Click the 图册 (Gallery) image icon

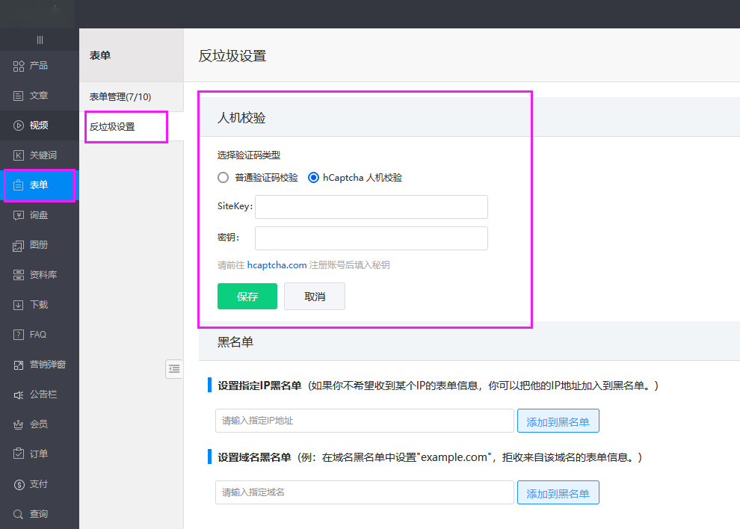coord(19,245)
